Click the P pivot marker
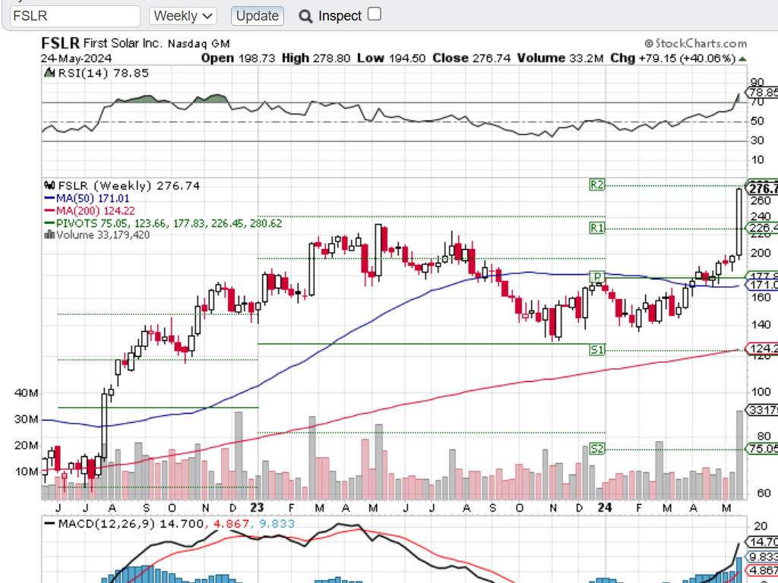Viewport: 778px width, 583px height. point(597,276)
